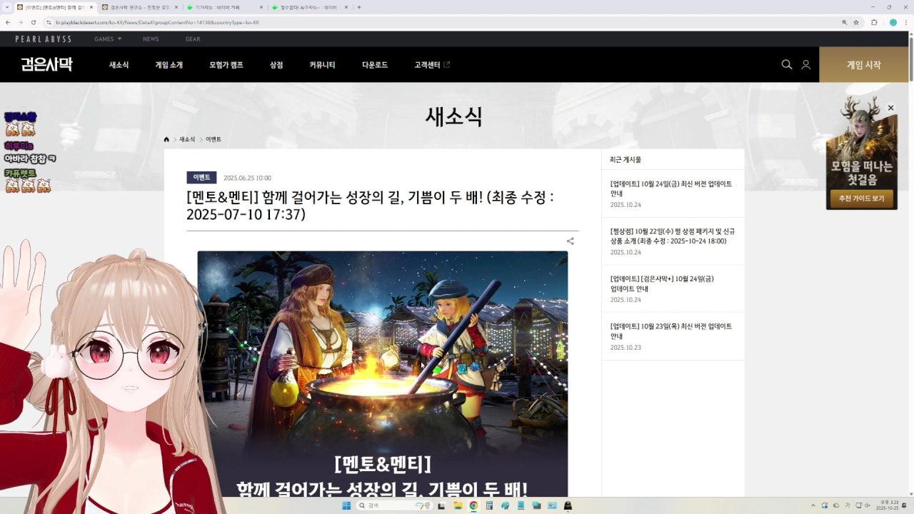Image resolution: width=914 pixels, height=514 pixels.
Task: Open the tab search dropdown arrow
Action: (x=6, y=7)
